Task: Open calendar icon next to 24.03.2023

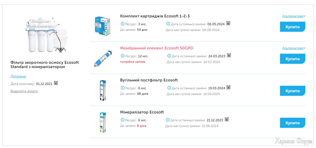Action: [229, 55]
